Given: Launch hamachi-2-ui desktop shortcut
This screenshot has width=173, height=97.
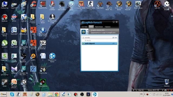Looking at the screenshot, I should [x=52, y=58].
